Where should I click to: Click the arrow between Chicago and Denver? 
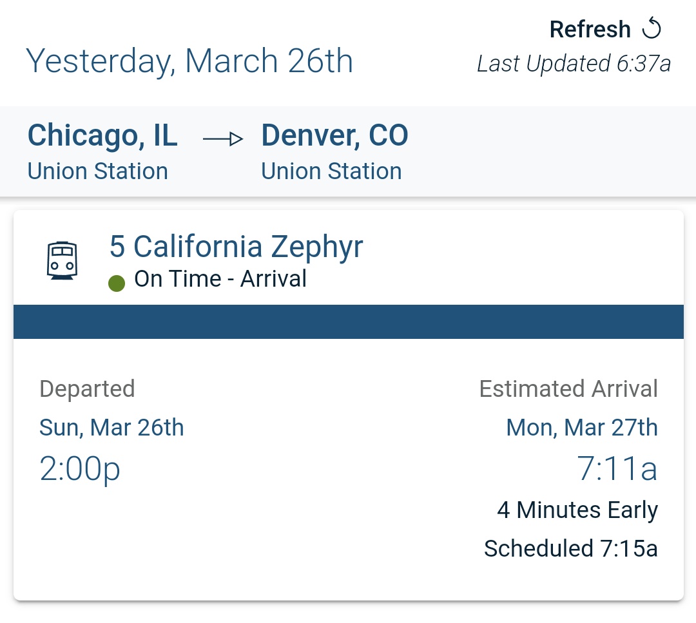coord(223,139)
